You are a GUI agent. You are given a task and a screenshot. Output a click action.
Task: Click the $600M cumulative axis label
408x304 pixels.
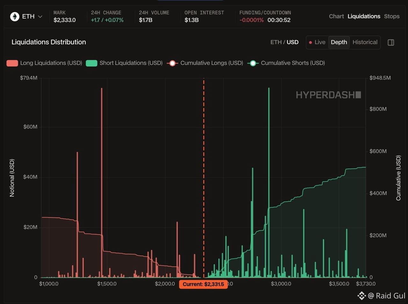(378, 151)
